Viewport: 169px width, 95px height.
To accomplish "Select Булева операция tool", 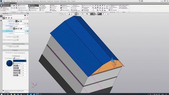I will [53, 10].
